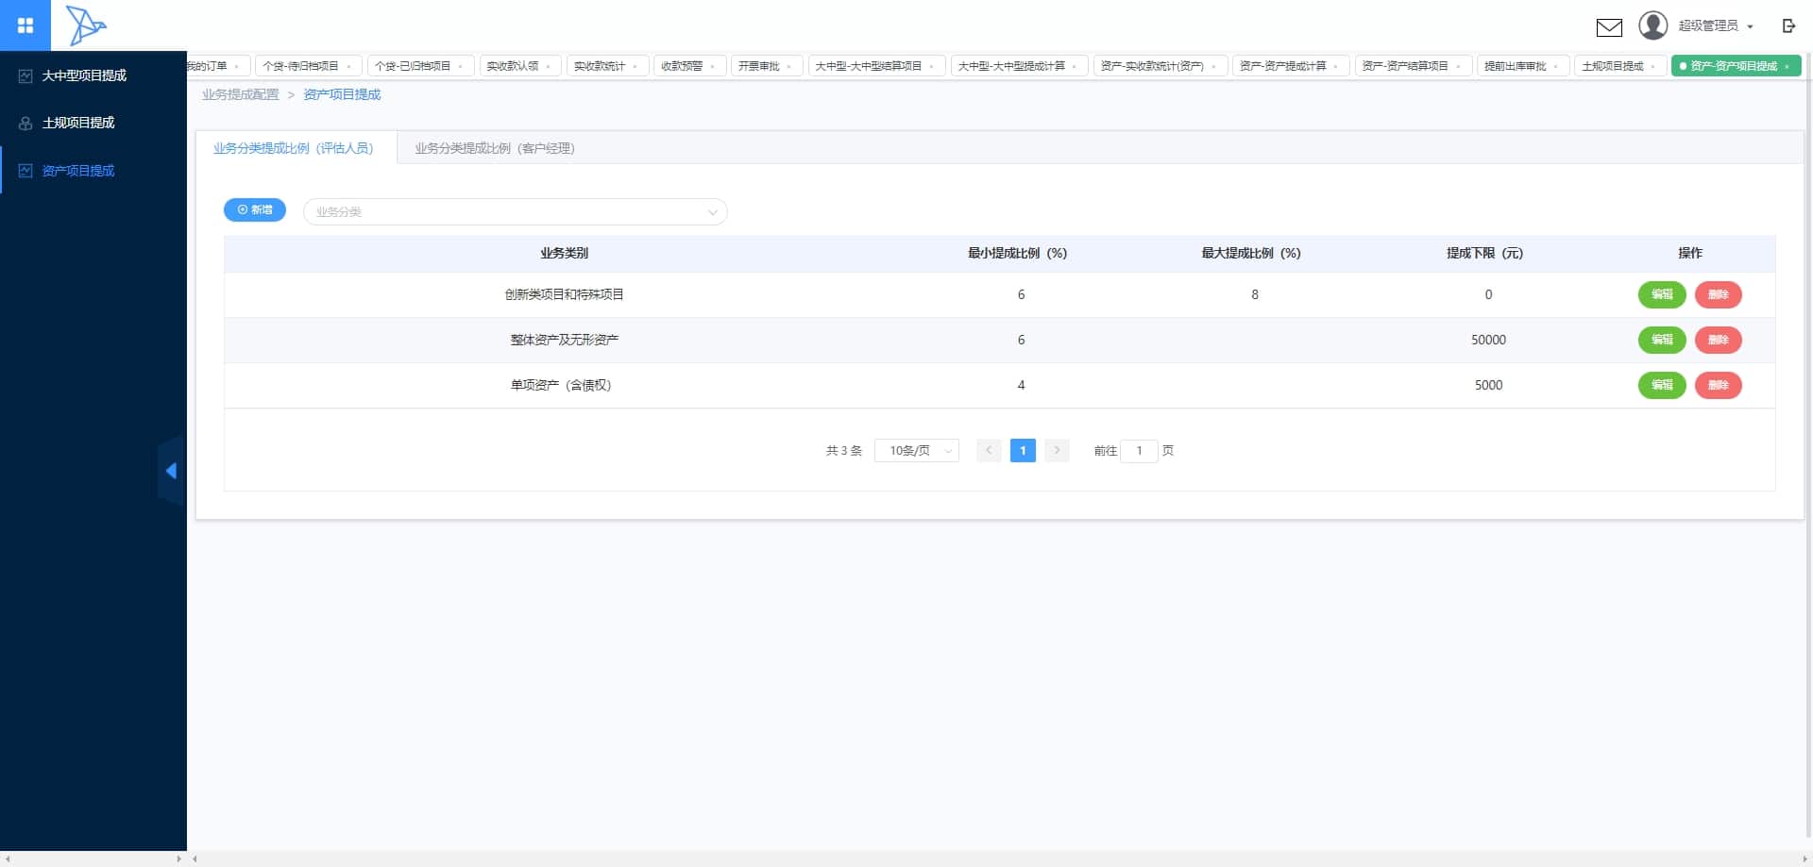The image size is (1813, 867).
Task: Close the 收款预警 tab
Action: (712, 67)
